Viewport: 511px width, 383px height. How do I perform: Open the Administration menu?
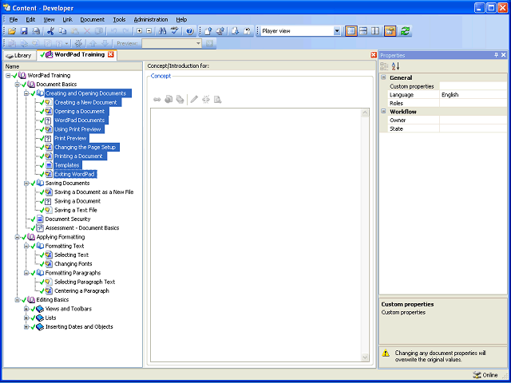tap(151, 19)
